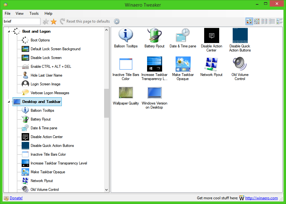This screenshot has height=204, width=286.
Task: Select Boot Options in tree
Action: pos(40,40)
